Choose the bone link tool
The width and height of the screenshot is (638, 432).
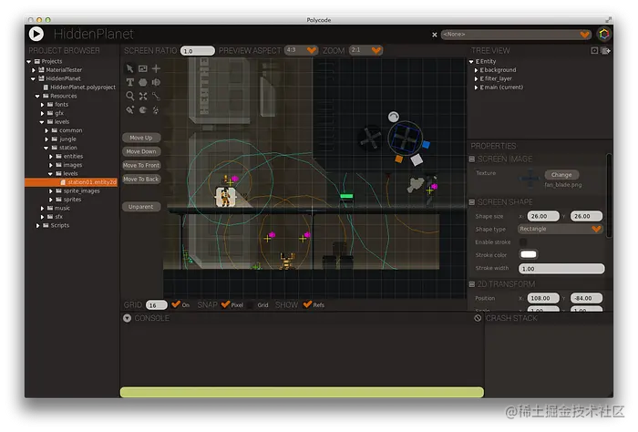[x=156, y=96]
